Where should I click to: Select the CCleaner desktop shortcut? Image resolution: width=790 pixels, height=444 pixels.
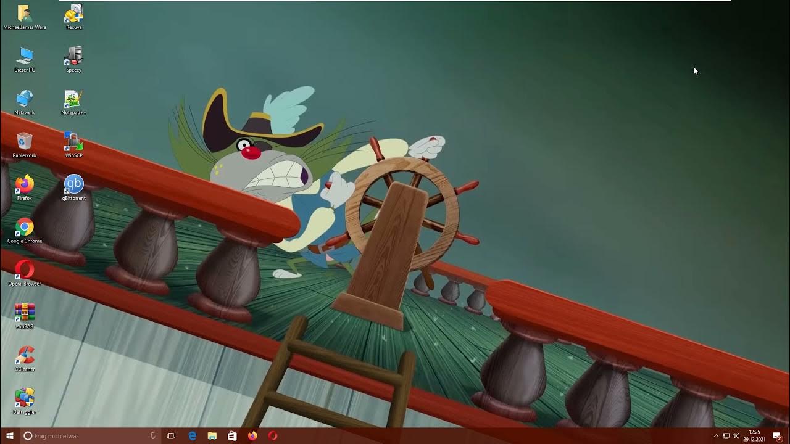(25, 359)
